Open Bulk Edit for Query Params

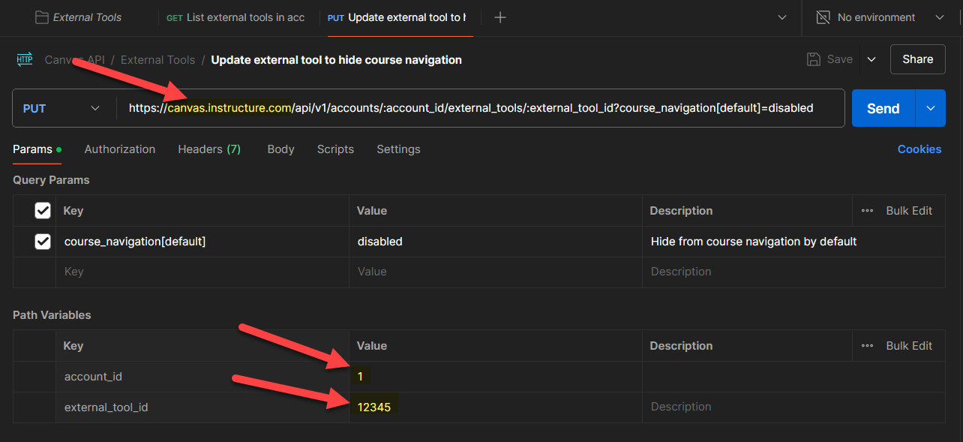coord(908,211)
